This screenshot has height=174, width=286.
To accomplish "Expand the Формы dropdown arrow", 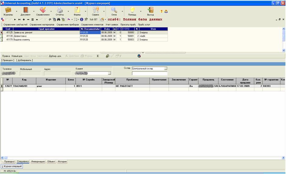I will [x=85, y=11].
